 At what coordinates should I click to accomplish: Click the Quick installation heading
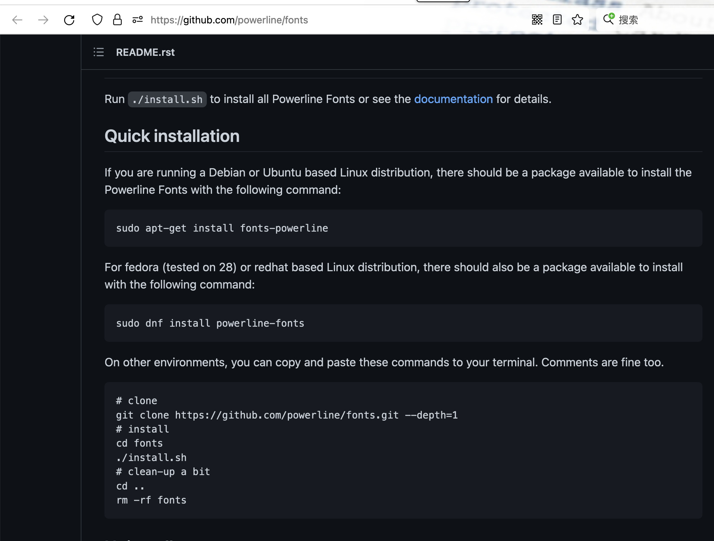tap(172, 136)
